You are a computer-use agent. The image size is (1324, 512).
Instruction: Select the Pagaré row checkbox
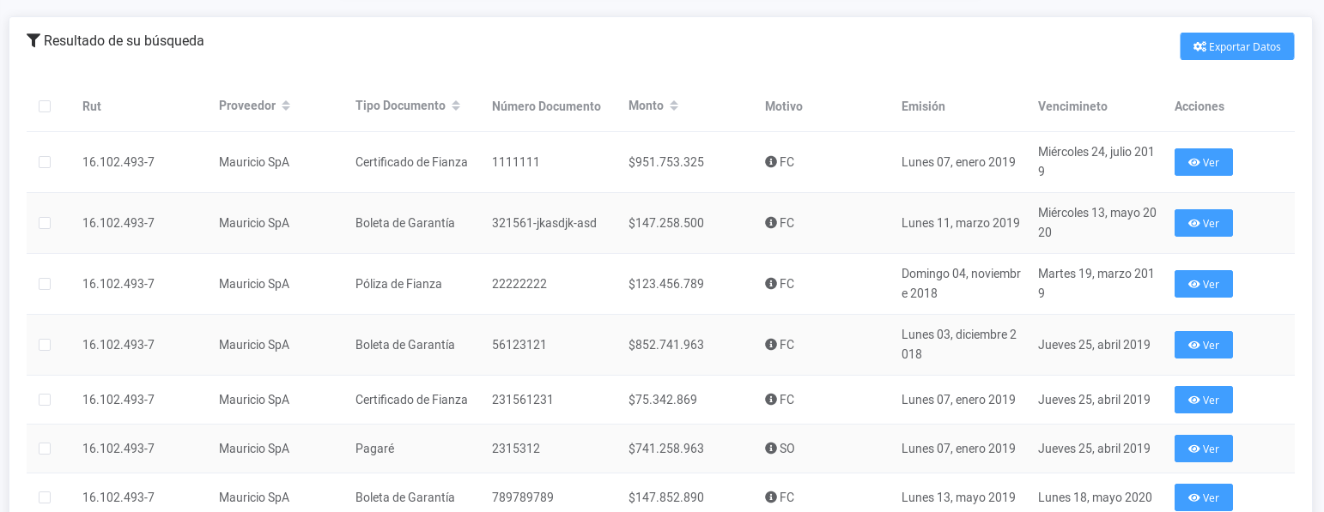coord(45,449)
